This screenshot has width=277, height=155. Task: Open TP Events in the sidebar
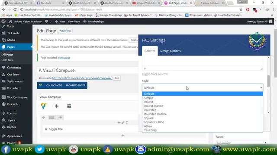click(x=13, y=33)
